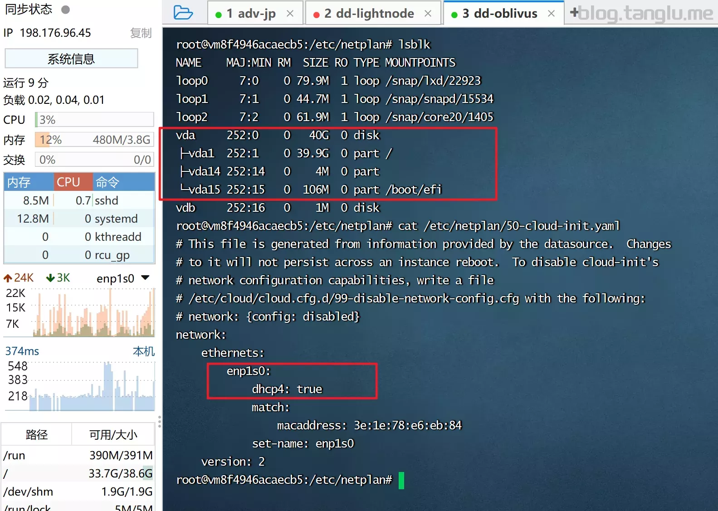Close the dd-oblivus tab
Viewport: 718px width, 511px height.
click(x=552, y=14)
